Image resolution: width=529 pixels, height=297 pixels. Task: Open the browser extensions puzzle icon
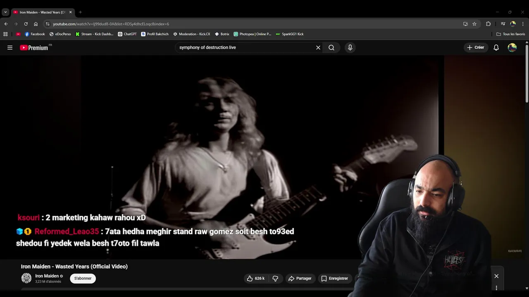tap(488, 24)
